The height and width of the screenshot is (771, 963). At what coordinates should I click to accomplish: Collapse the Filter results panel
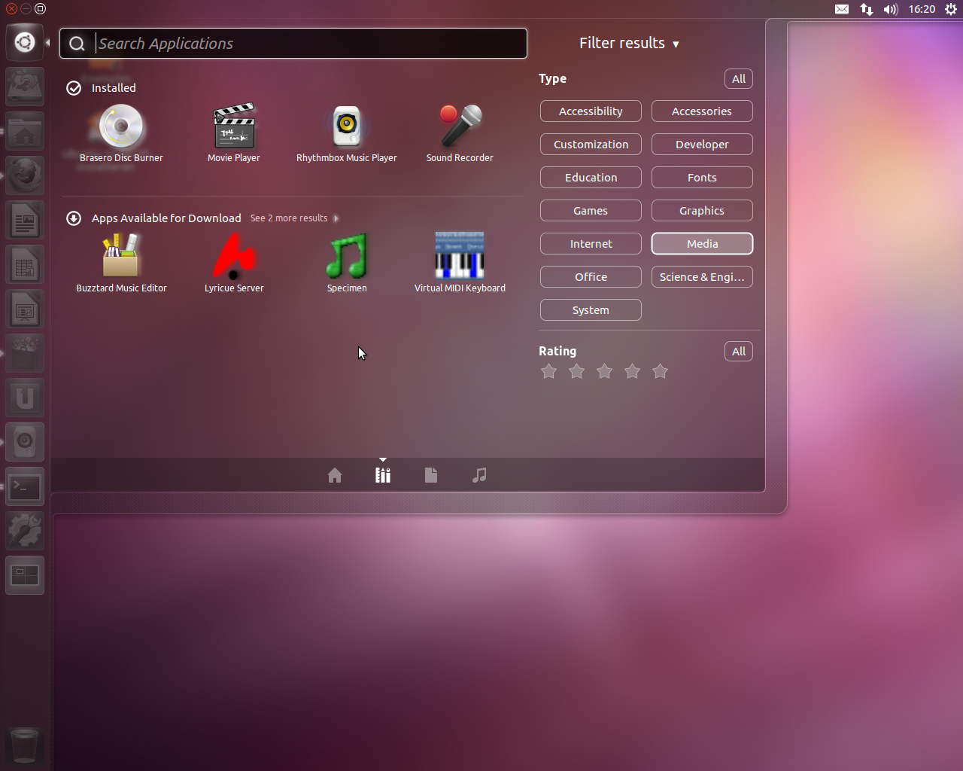pyautogui.click(x=629, y=43)
